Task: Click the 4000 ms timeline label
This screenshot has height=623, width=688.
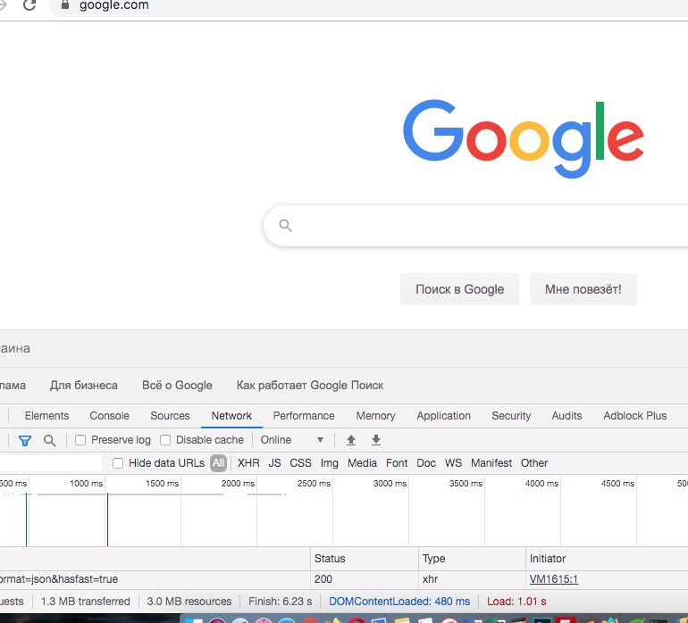Action: tap(541, 483)
